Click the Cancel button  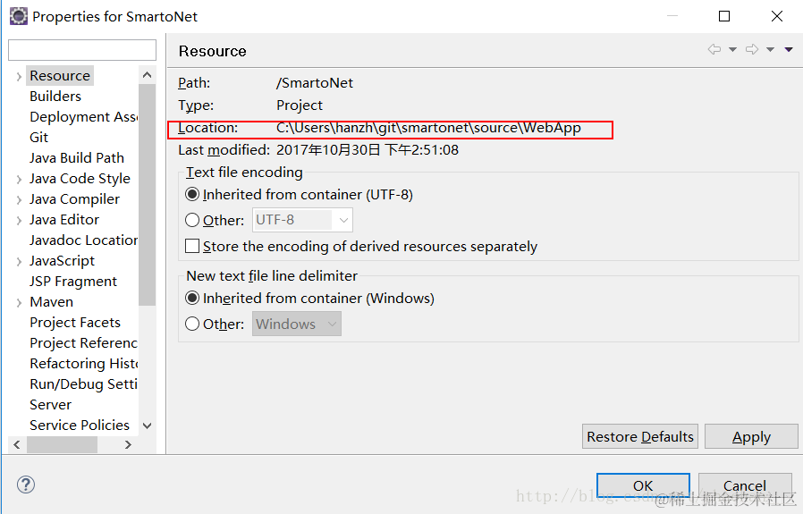tap(745, 485)
